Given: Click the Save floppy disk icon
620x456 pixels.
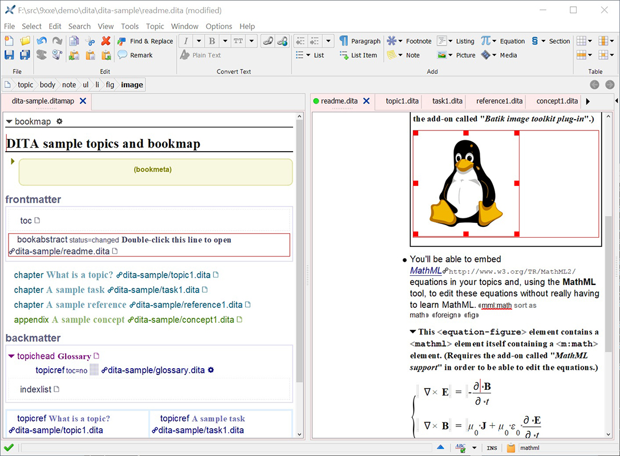Looking at the screenshot, I should (9, 55).
